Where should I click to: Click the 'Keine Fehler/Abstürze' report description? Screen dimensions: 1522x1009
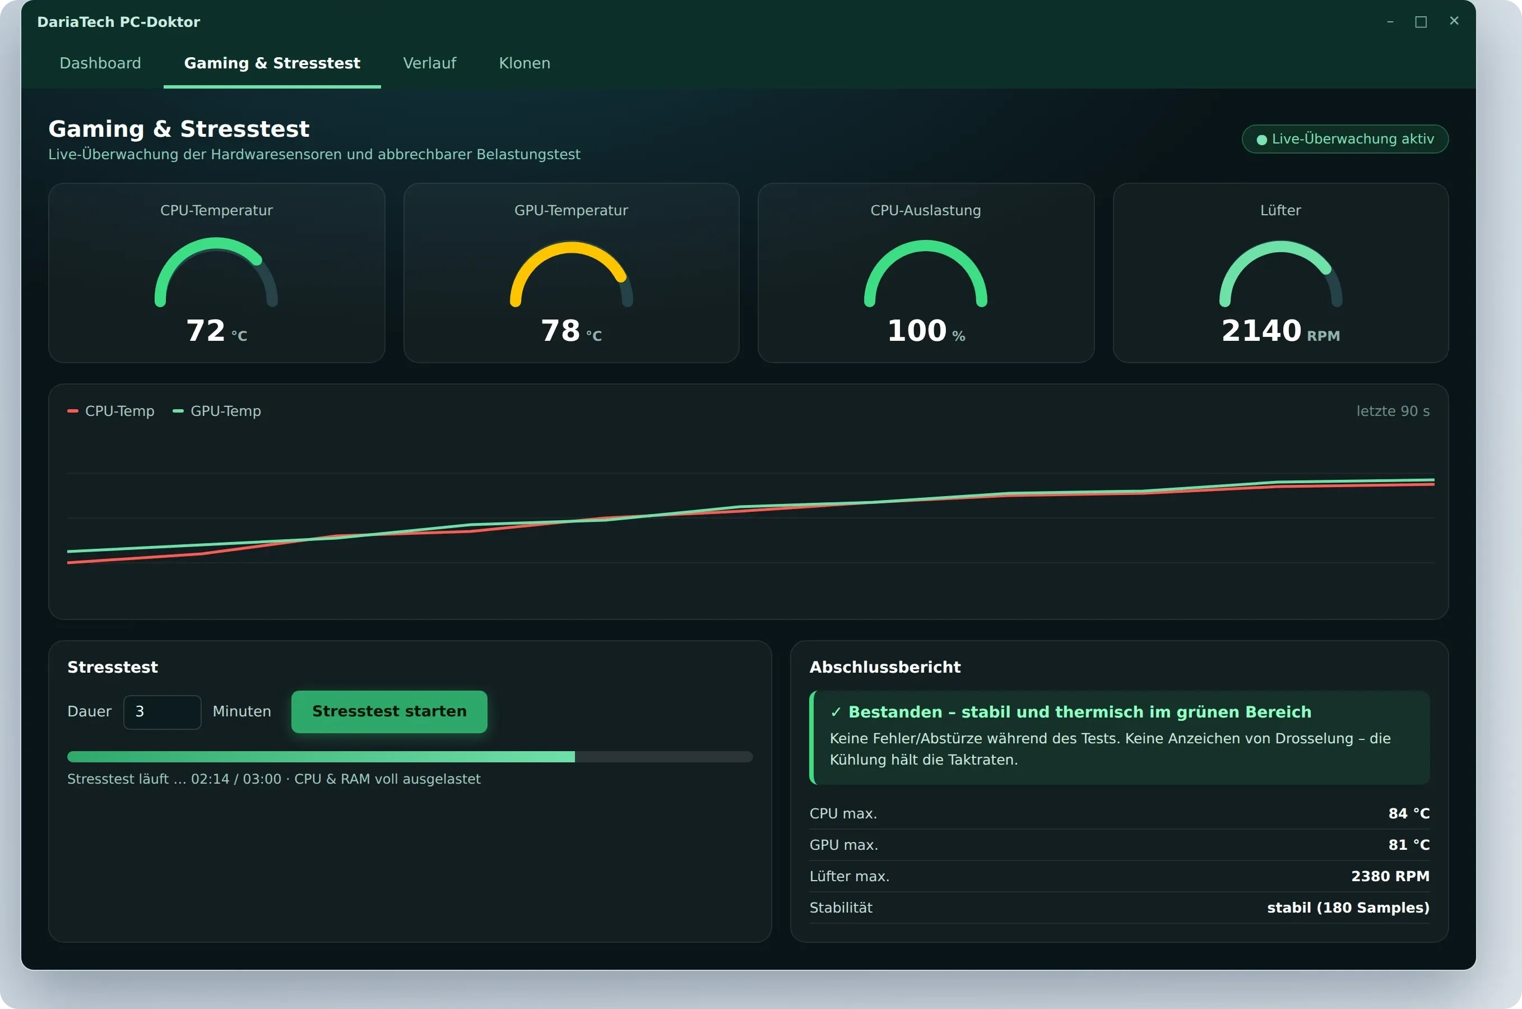point(1110,749)
